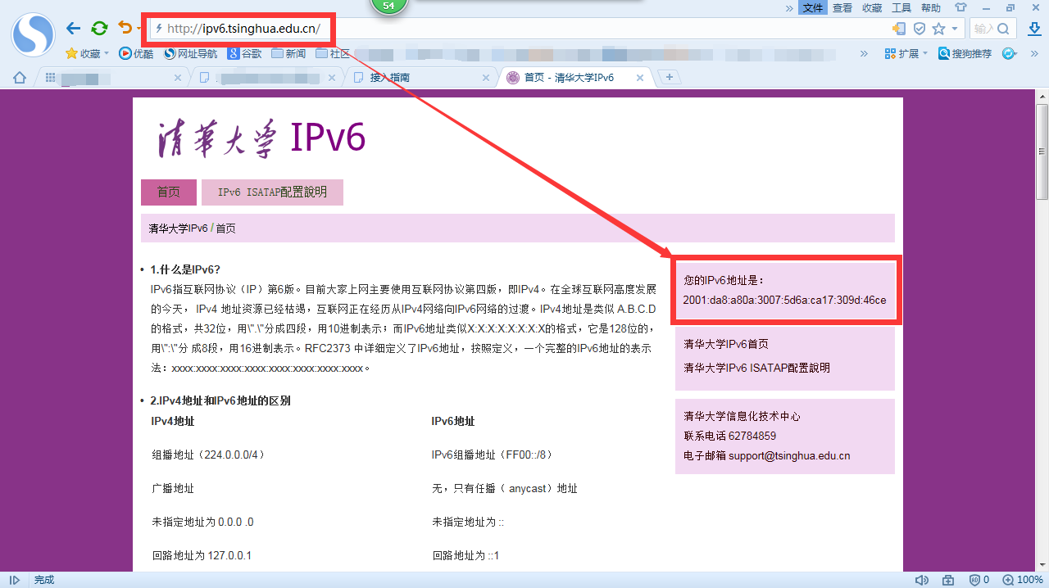Close the 接入指南 tab
The image size is (1049, 588).
coord(486,78)
